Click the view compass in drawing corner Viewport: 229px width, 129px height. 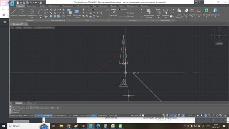pyautogui.click(x=219, y=35)
